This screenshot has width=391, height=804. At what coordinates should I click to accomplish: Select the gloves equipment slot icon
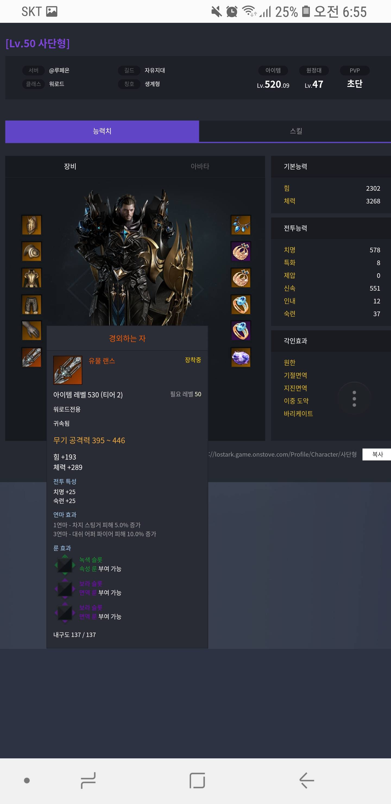click(31, 331)
